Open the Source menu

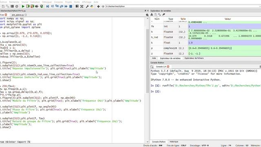[24, 2]
